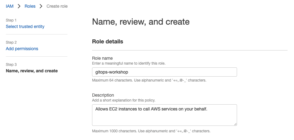Click the Step 3 label in sidebar
Image resolution: width=294 pixels, height=140 pixels.
pyautogui.click(x=11, y=65)
